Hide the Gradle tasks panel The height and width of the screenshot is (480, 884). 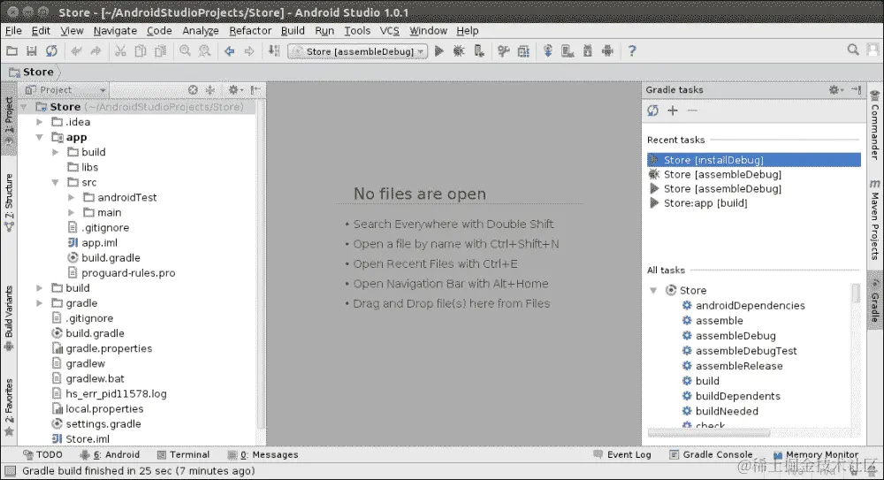(x=857, y=89)
